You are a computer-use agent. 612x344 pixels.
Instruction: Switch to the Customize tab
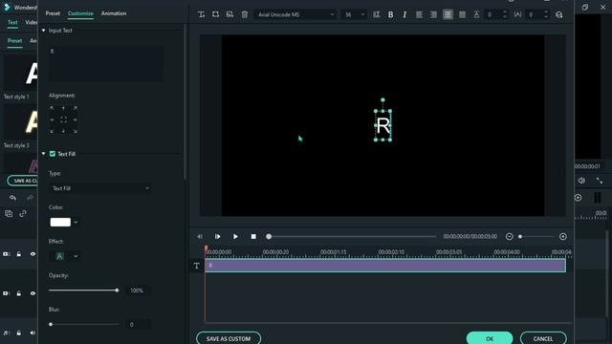[80, 13]
